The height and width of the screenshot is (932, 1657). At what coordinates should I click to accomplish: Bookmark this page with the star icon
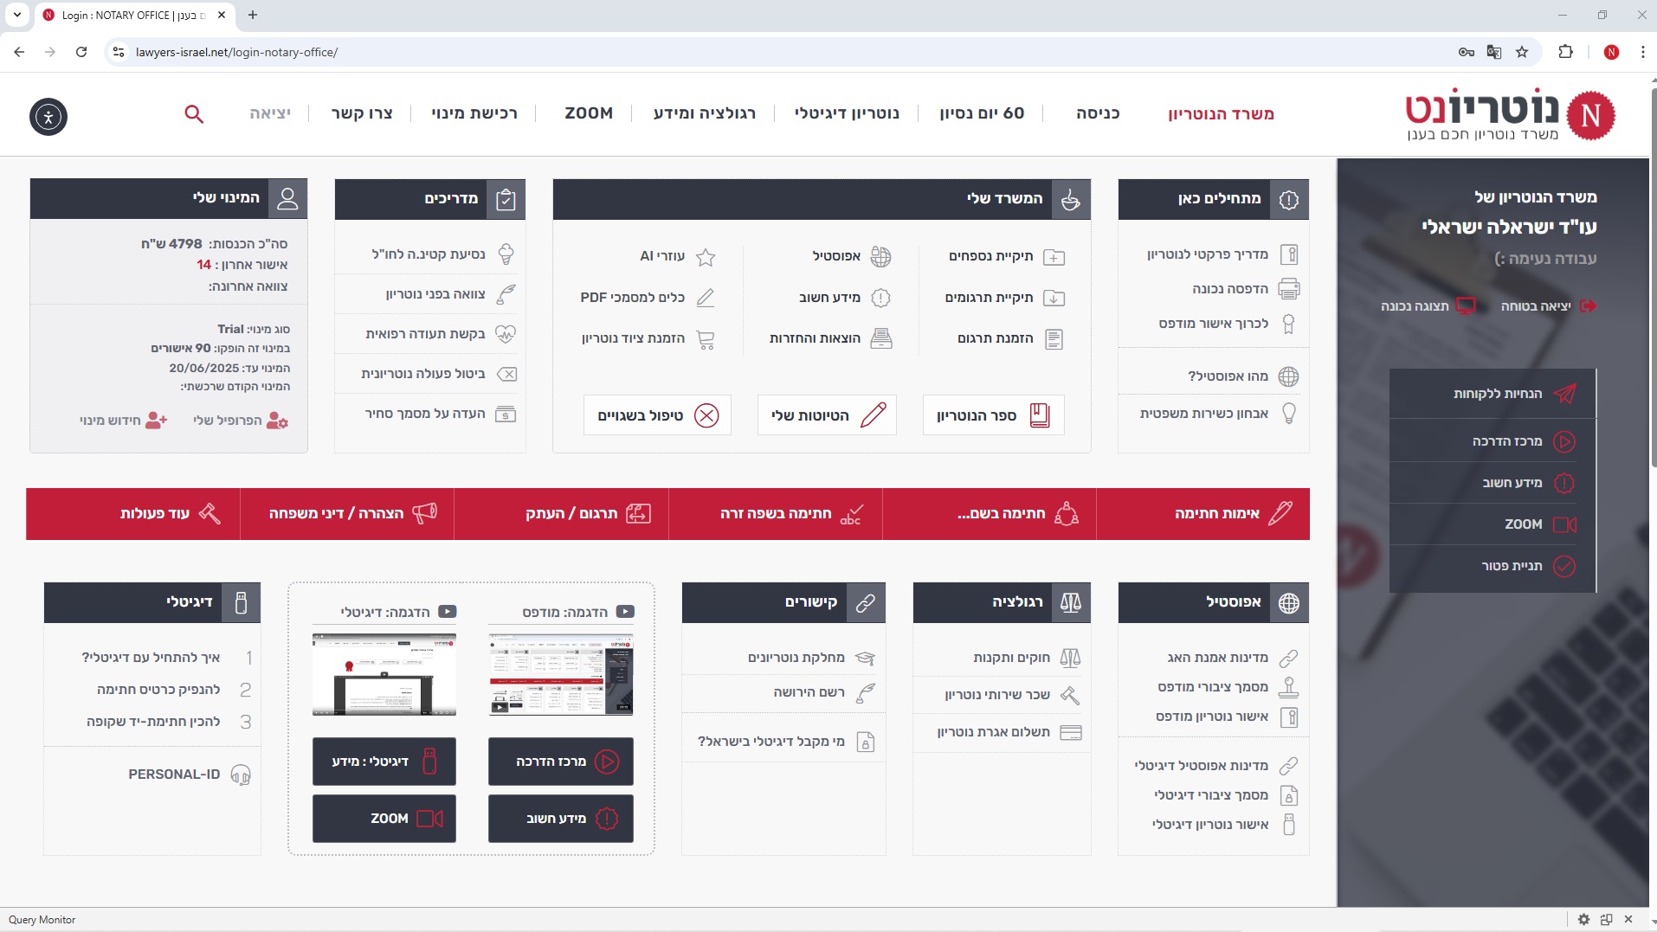[1522, 52]
